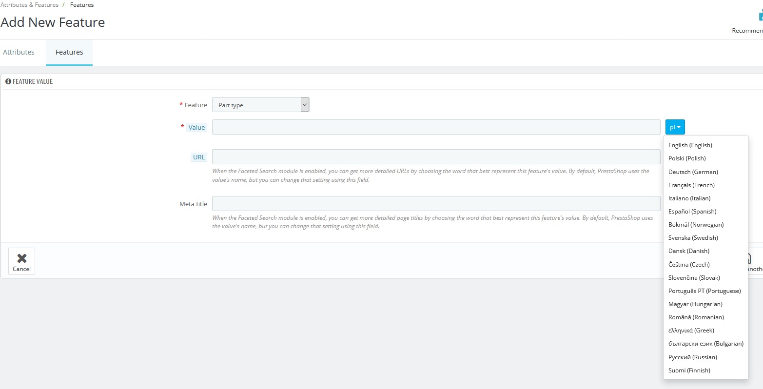The width and height of the screenshot is (763, 389).
Task: Choose български език (Bulgarian) language
Action: (705, 344)
